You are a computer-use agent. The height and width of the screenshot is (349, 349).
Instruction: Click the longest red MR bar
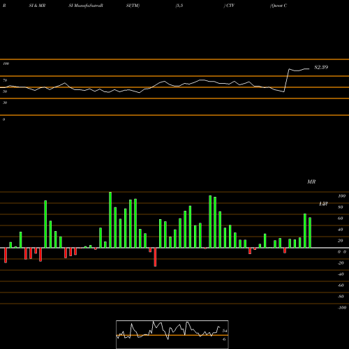[155, 257]
